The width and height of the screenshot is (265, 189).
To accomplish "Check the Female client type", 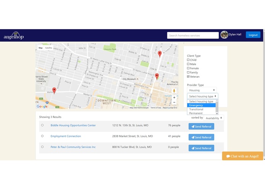I will (188, 68).
